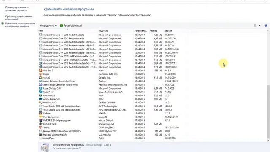Click the Yandex program icon

pyautogui.click(x=40, y=128)
